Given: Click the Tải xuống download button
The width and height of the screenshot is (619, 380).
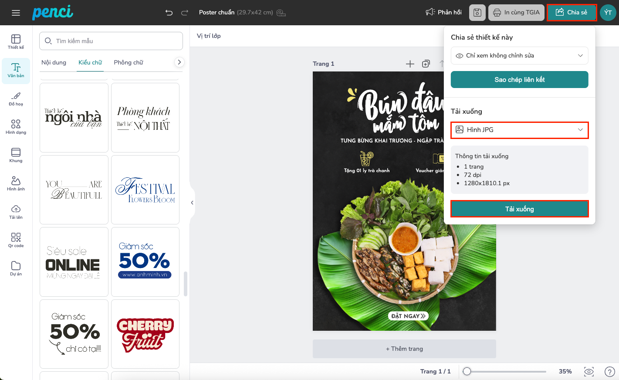Looking at the screenshot, I should coord(519,209).
